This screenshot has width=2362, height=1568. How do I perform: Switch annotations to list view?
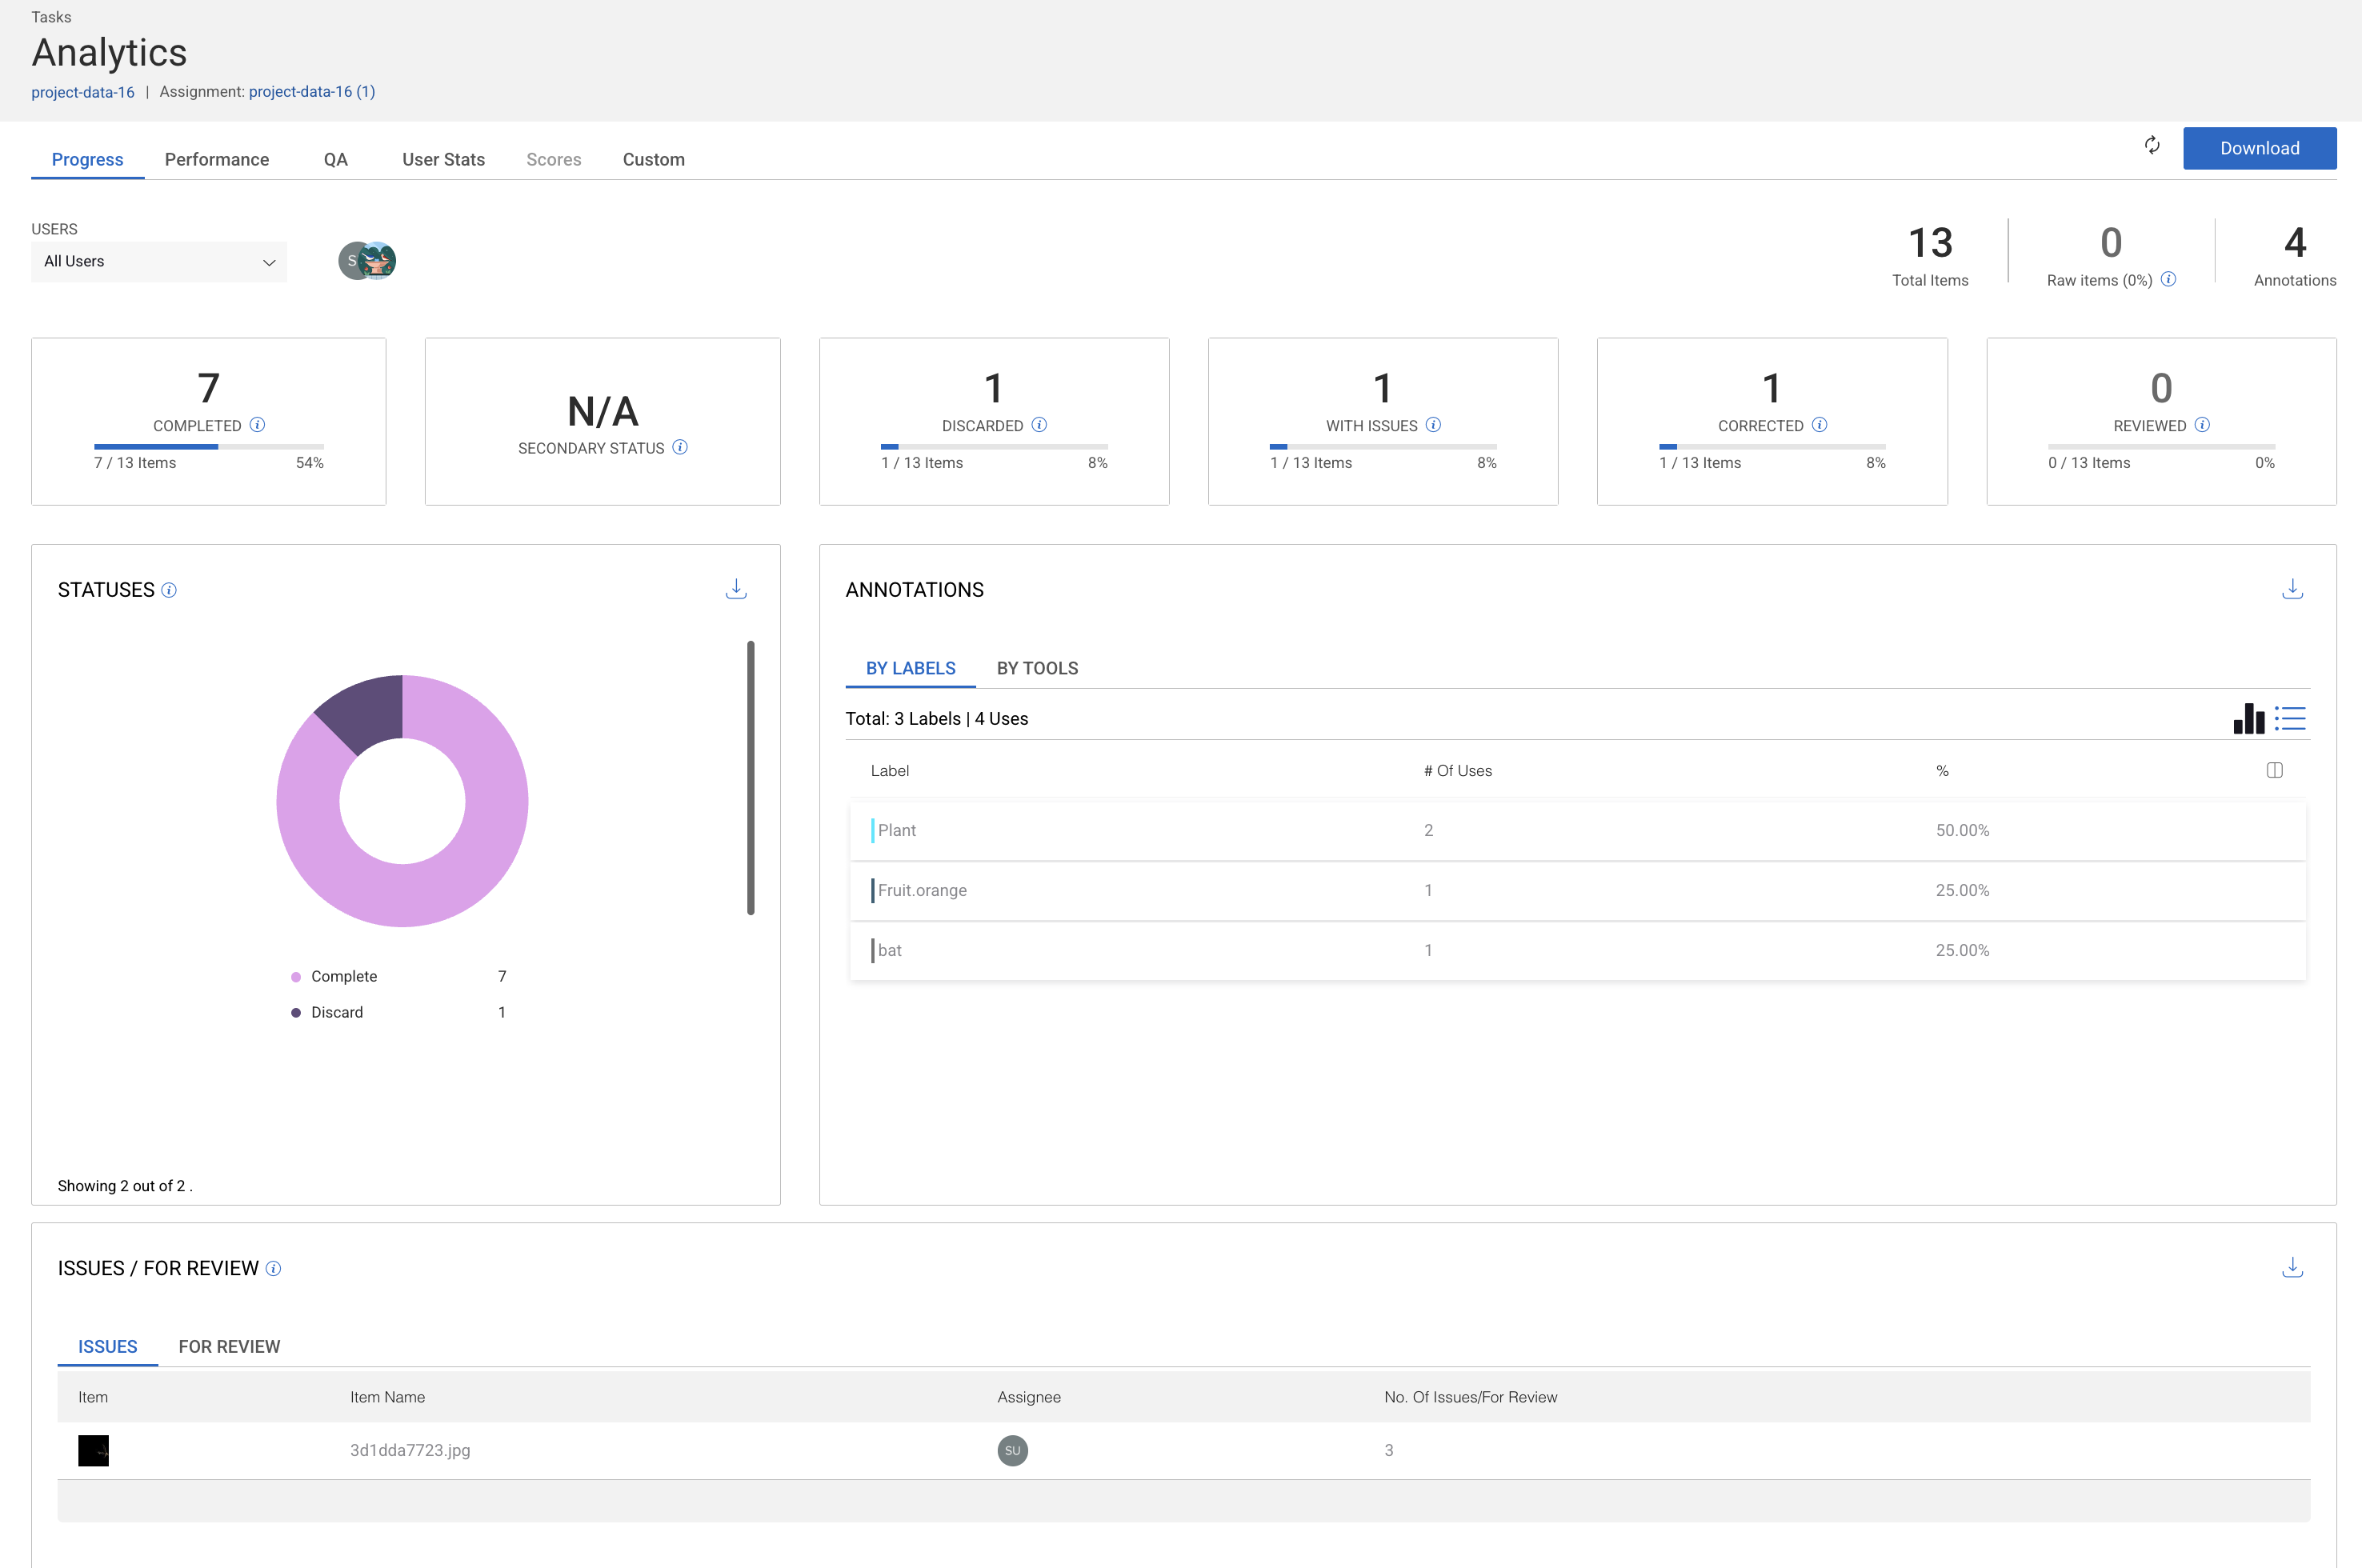click(2290, 718)
